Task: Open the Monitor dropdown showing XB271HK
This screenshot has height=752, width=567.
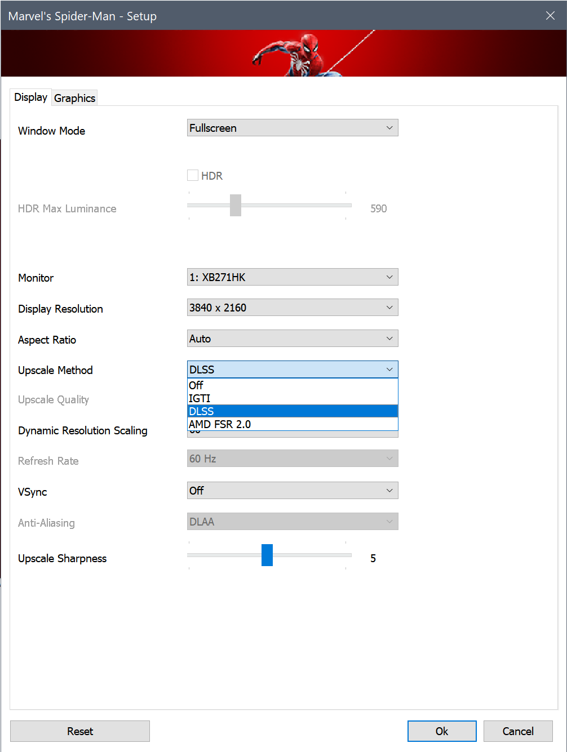Action: coord(293,277)
